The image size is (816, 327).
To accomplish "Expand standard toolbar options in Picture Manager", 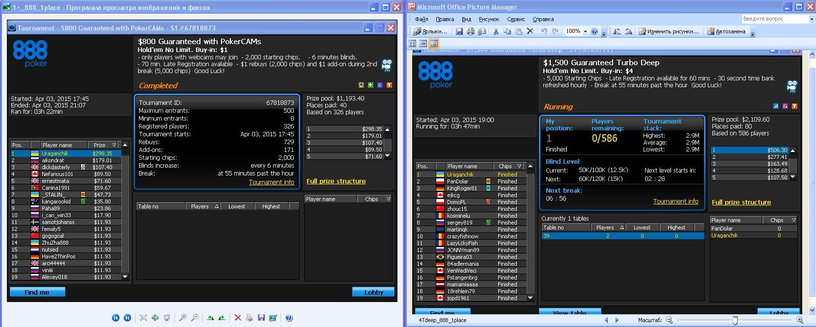I will [604, 32].
